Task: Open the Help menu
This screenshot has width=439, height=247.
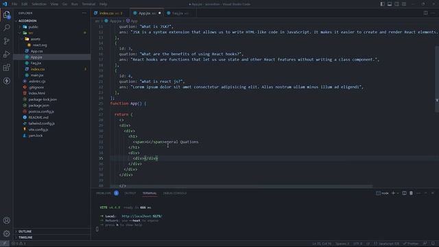Action: coord(104,4)
